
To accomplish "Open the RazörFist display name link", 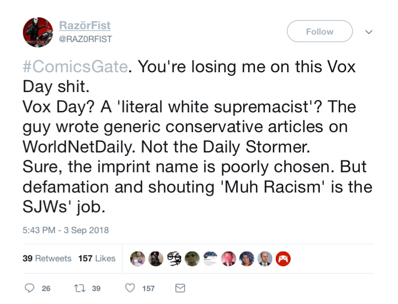I will coord(85,25).
